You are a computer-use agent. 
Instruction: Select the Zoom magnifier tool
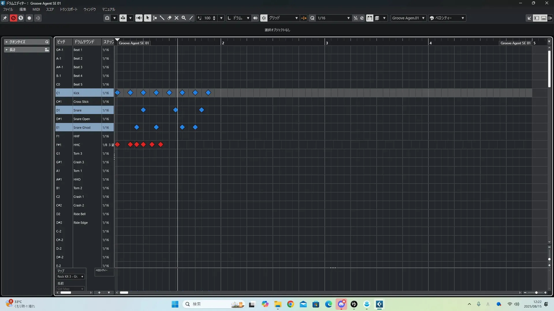184,18
